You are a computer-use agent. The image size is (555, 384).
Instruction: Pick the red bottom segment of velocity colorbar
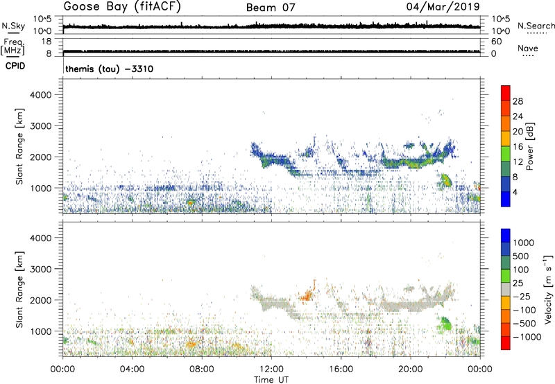coord(506,343)
